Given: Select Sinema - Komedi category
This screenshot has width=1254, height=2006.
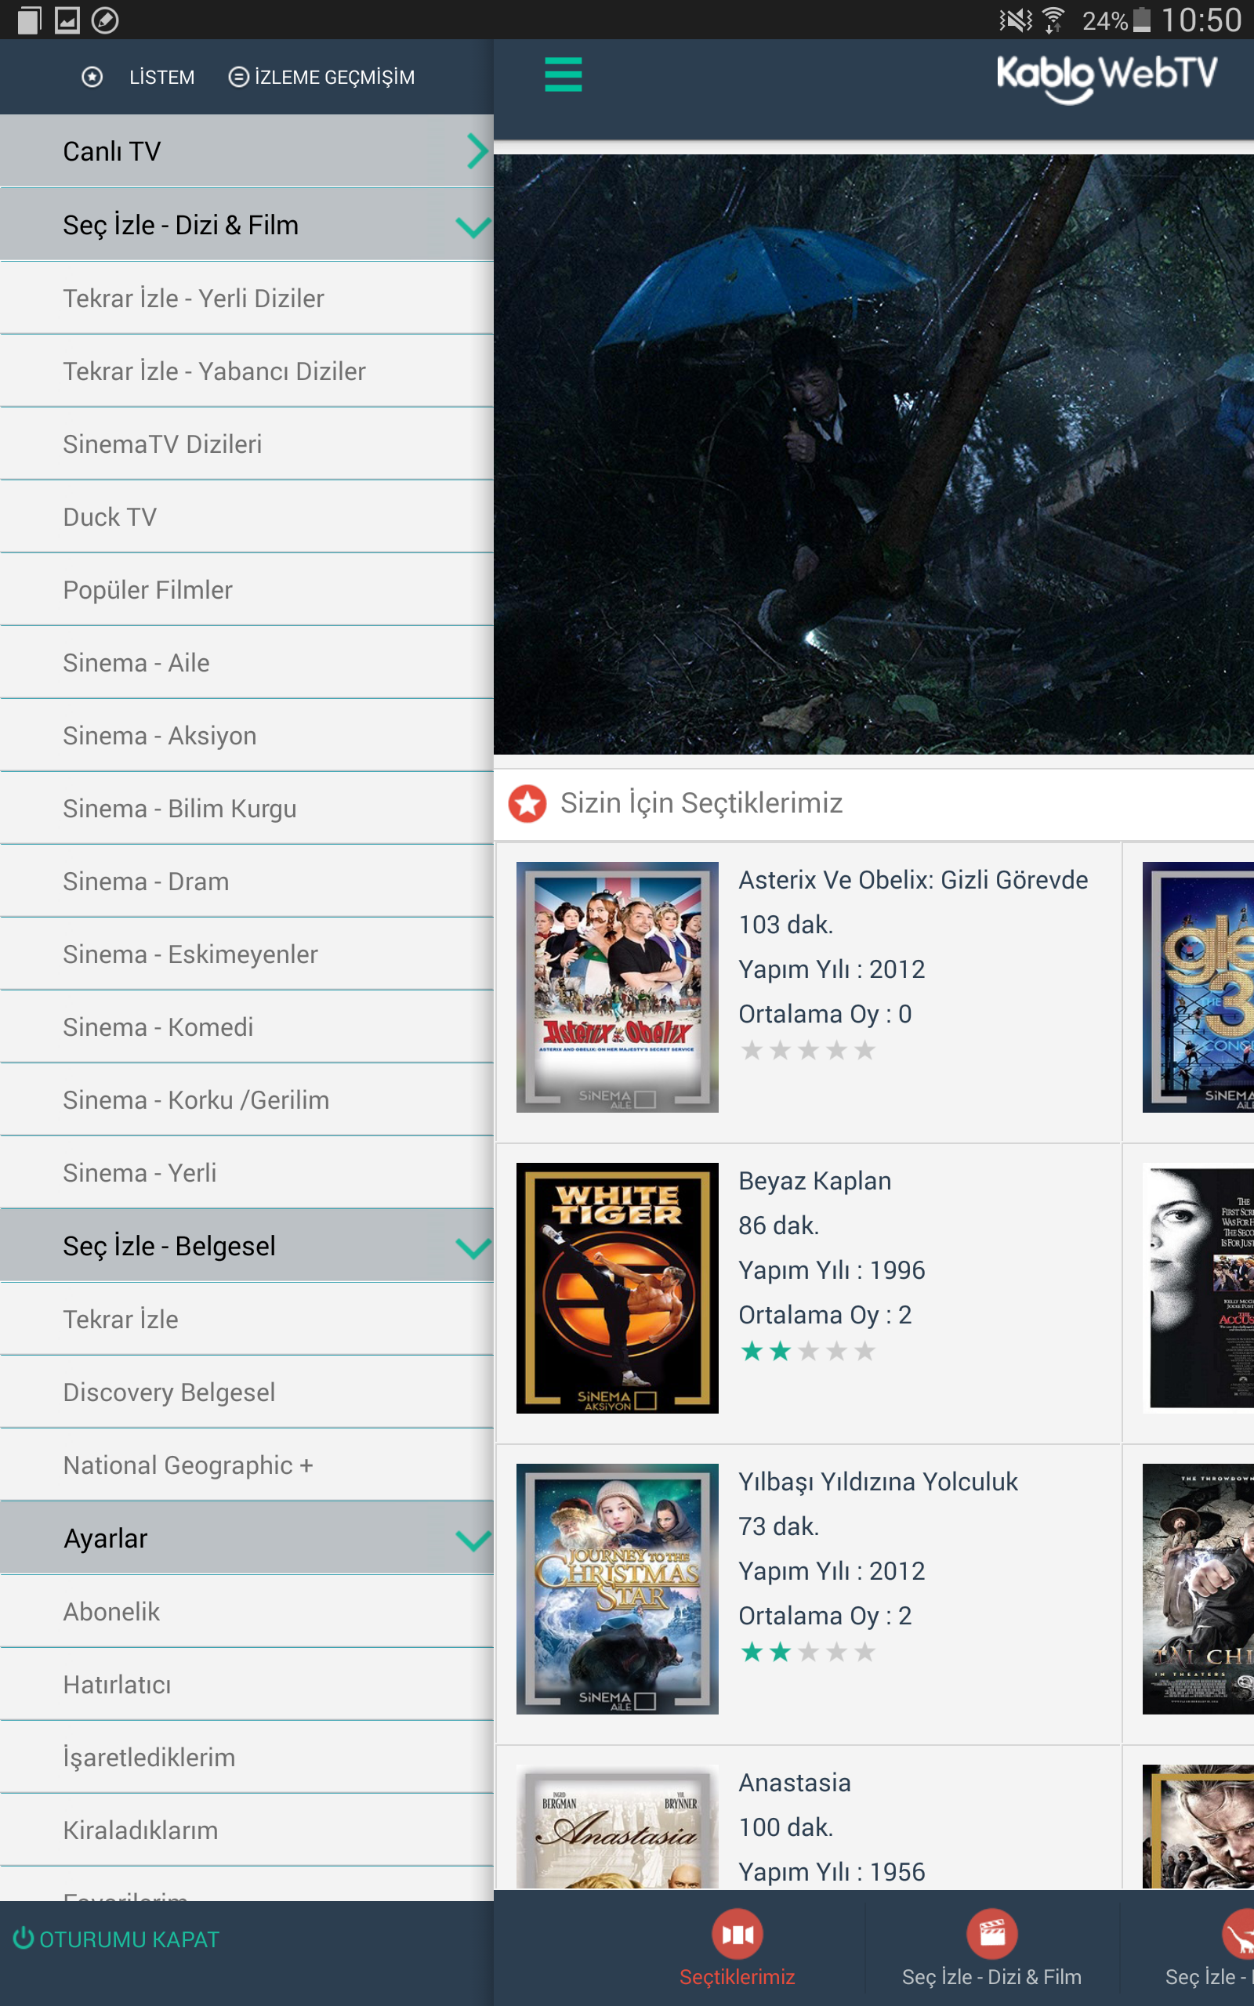Looking at the screenshot, I should pos(247,1028).
